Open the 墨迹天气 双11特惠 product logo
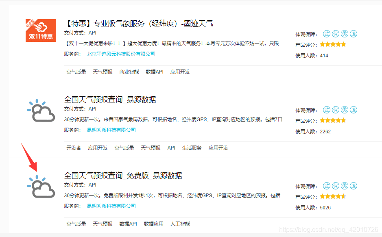382x237 pixels. [41, 30]
